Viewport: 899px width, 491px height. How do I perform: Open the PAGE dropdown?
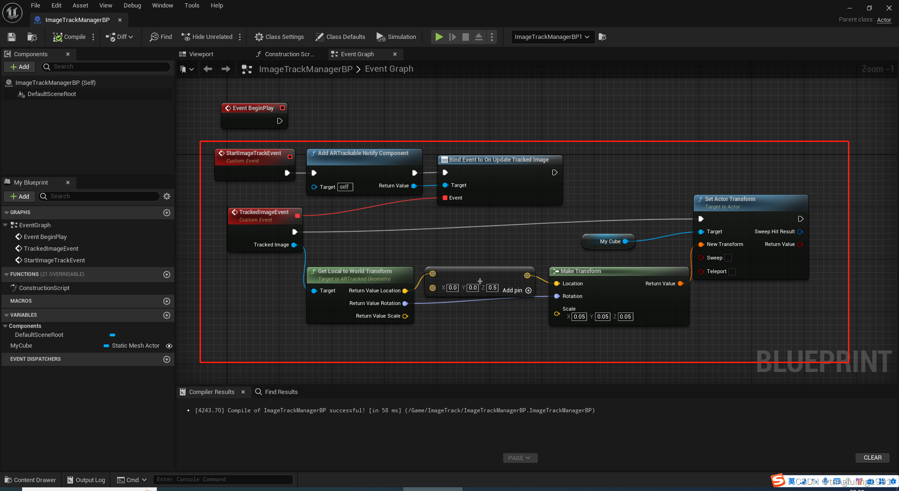pos(520,458)
